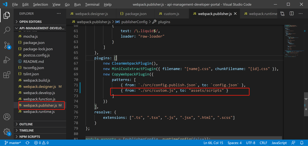Open webpack.function.js in the file tree
This screenshot has width=308, height=146.
(40, 99)
